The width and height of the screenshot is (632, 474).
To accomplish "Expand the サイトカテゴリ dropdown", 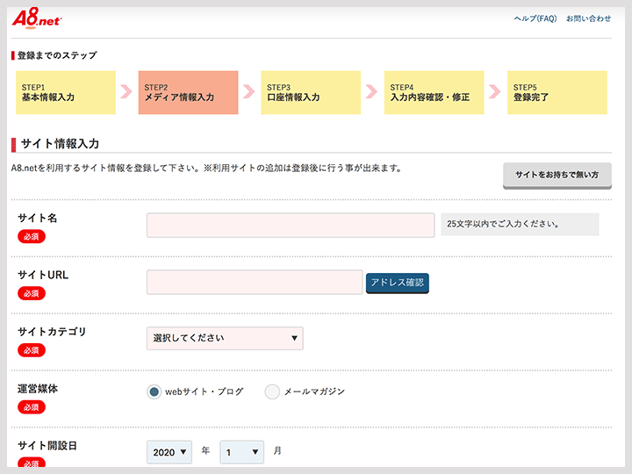I will click(x=225, y=338).
